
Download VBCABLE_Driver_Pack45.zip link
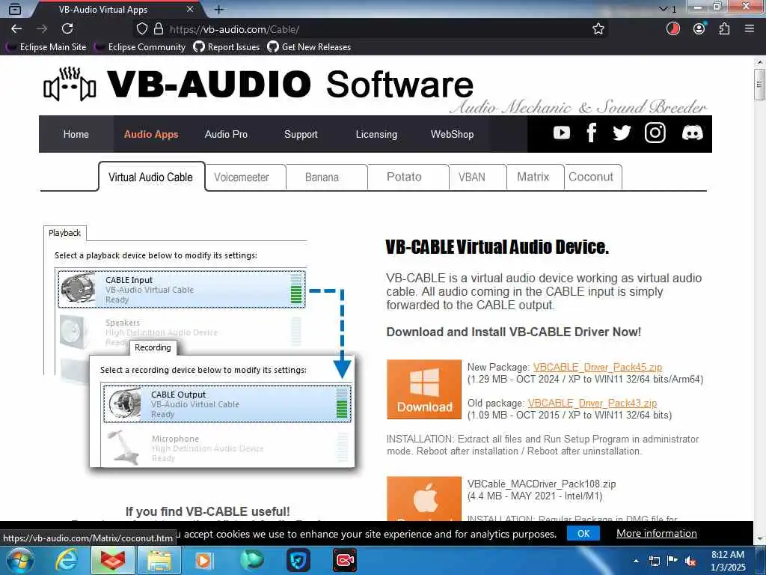tap(598, 367)
